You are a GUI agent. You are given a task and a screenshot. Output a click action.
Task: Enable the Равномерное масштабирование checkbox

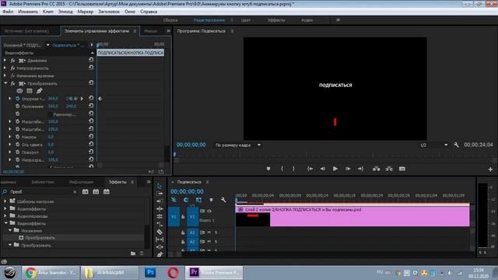(x=50, y=114)
